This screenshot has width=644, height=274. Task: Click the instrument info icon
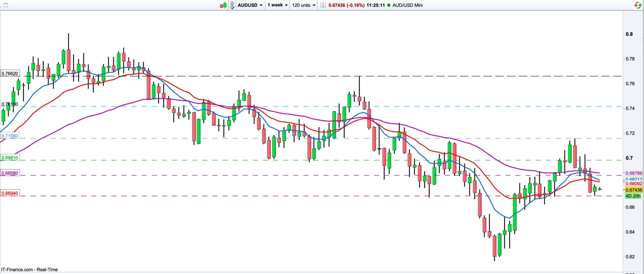pos(323,5)
